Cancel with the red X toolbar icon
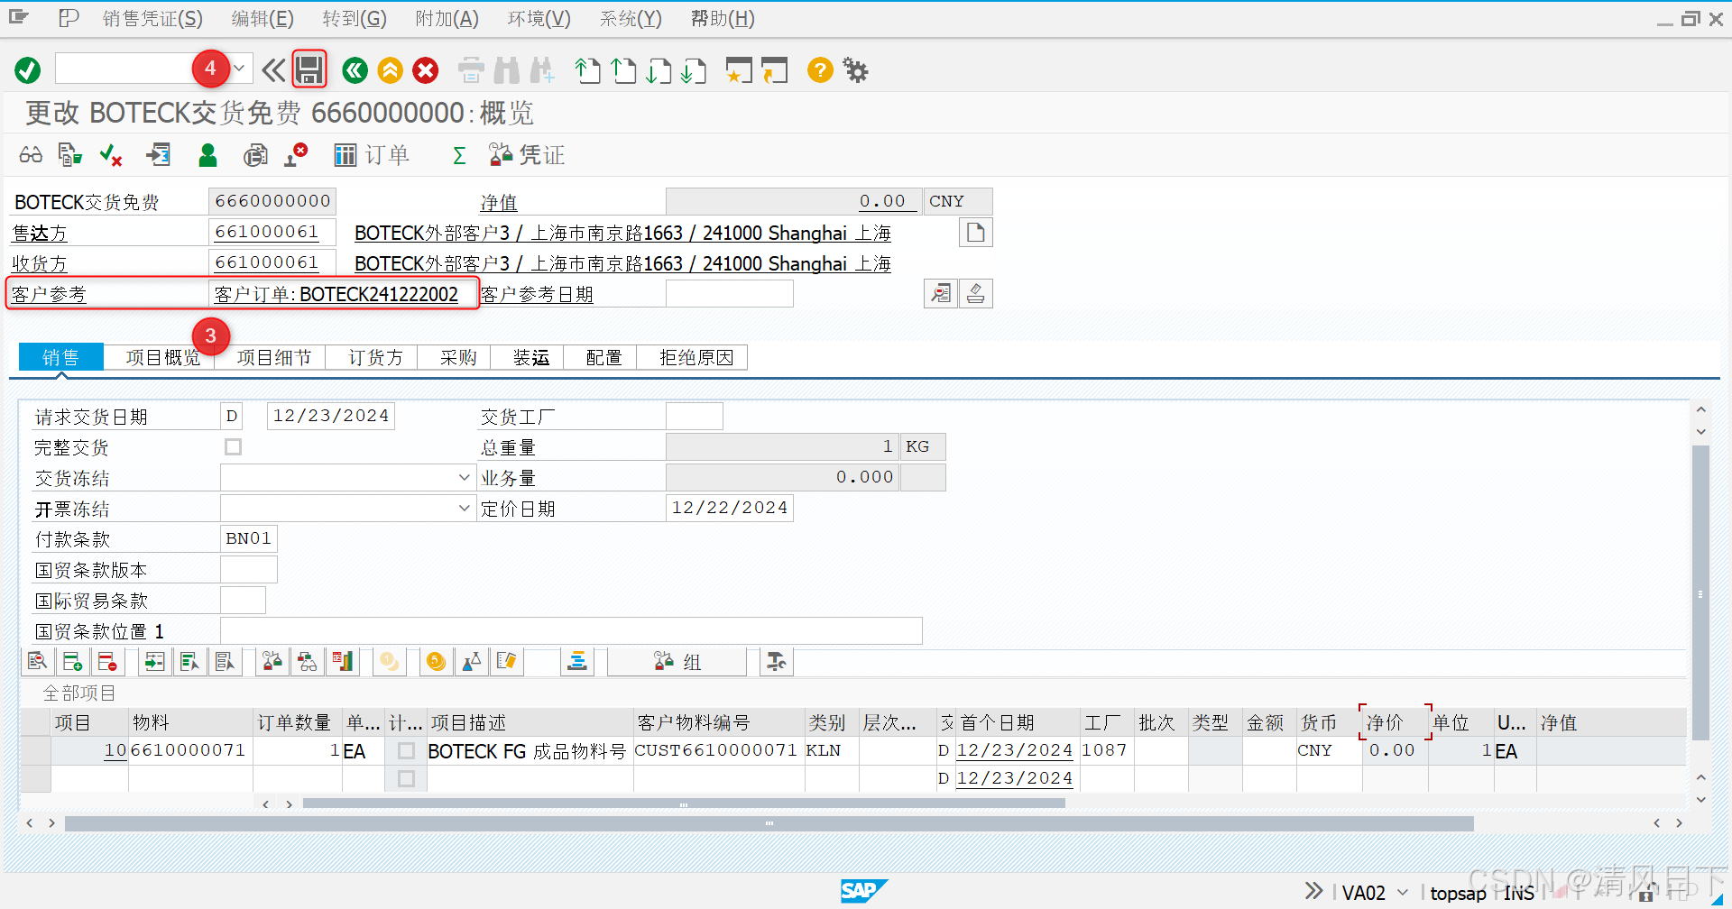The width and height of the screenshot is (1732, 909). pyautogui.click(x=425, y=69)
